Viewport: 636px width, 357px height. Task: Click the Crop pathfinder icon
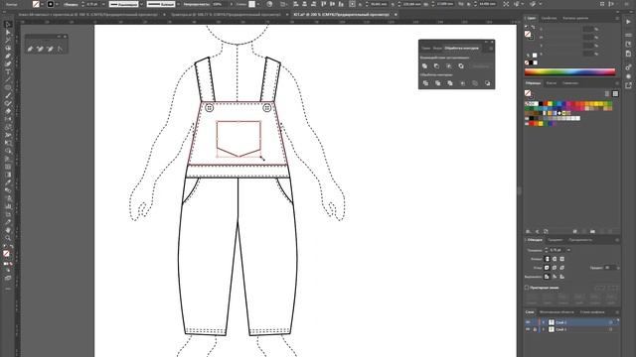(x=462, y=83)
